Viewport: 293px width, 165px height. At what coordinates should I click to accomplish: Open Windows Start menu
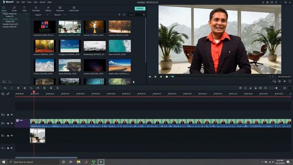click(x=4, y=162)
